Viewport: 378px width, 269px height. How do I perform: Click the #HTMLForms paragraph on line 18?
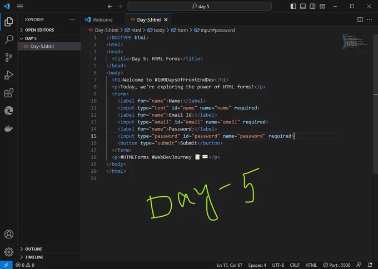pyautogui.click(x=166, y=157)
